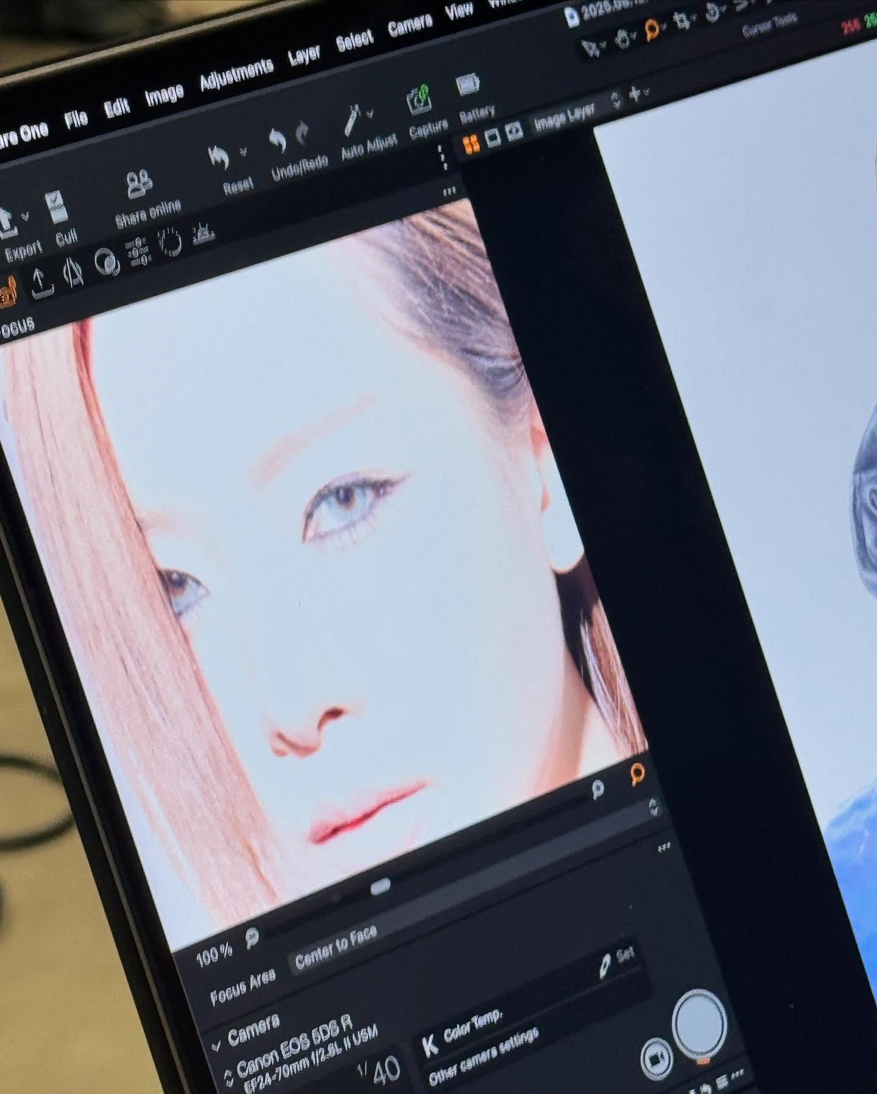Click the Cull toolbar icon
This screenshot has height=1094, width=877.
click(57, 207)
